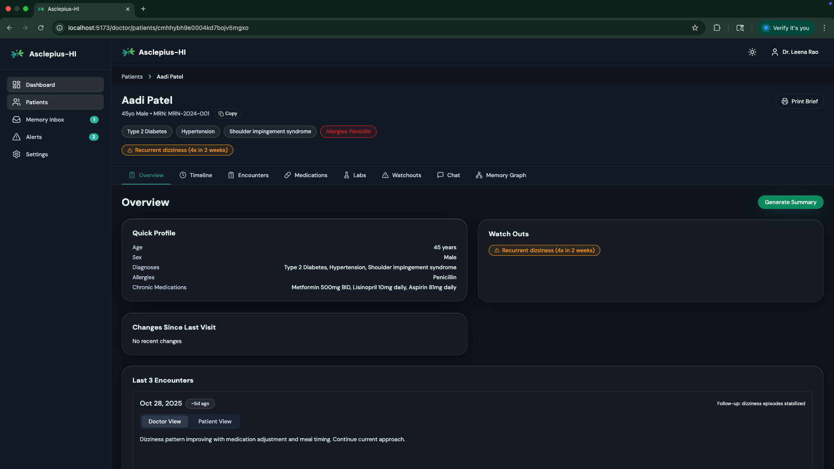The image size is (834, 469).
Task: Open browser extensions puzzle icon
Action: click(x=717, y=28)
